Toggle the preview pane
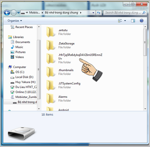This screenshot has width=150, height=147. click(x=133, y=21)
